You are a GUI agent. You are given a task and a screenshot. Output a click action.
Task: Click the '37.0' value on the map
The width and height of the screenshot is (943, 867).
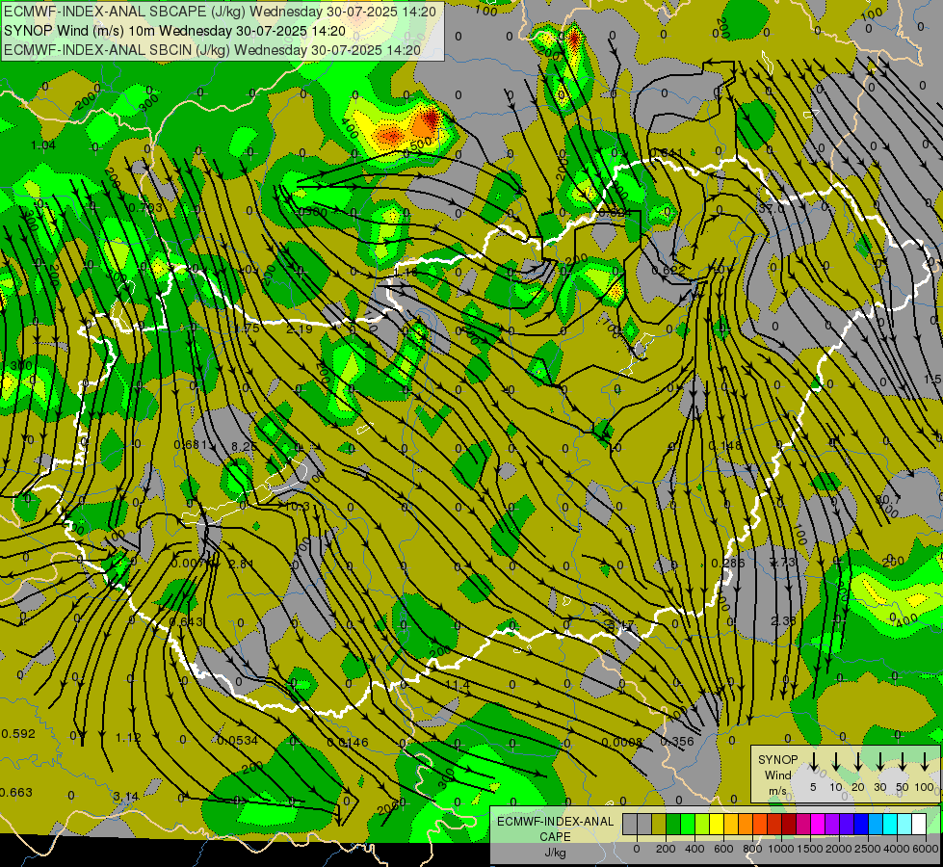tap(771, 209)
